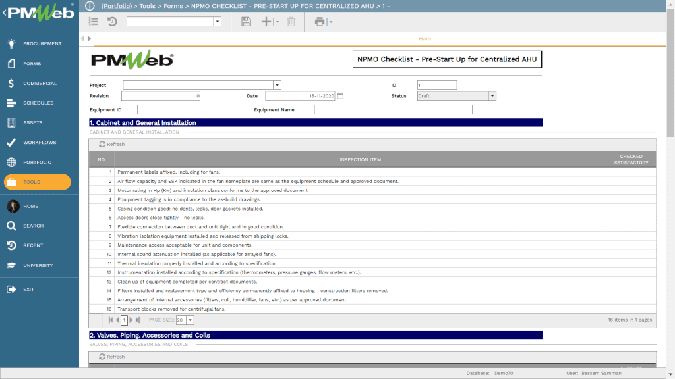The height and width of the screenshot is (379, 675).
Task: Refresh the Cabinet and General Installation grid
Action: point(112,144)
